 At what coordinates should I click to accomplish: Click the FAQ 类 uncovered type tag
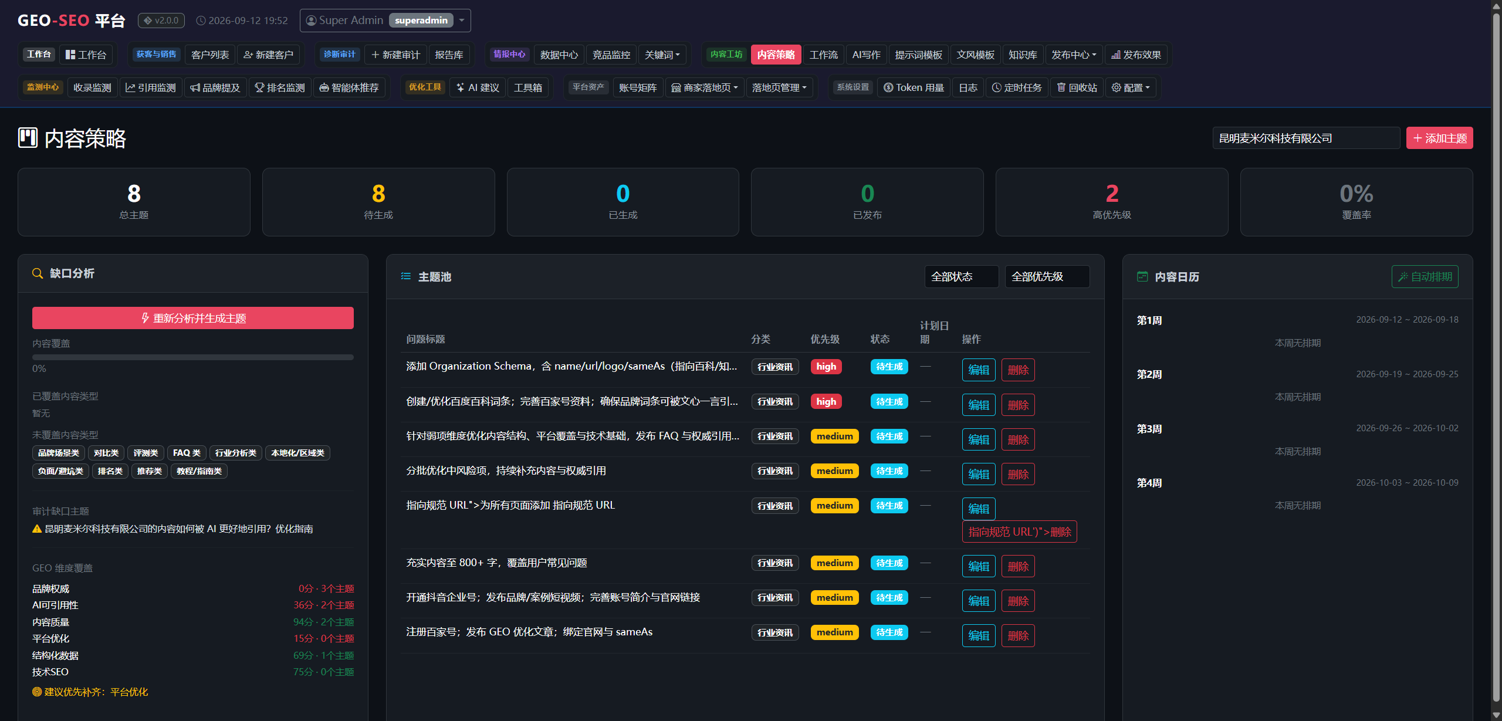point(187,453)
